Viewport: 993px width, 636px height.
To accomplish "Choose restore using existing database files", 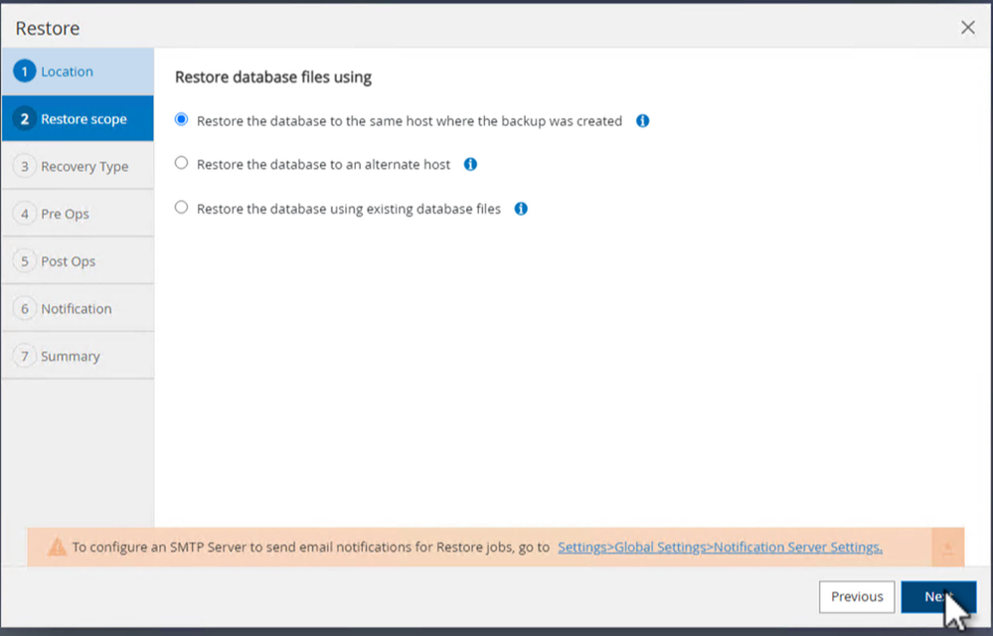I will click(x=181, y=208).
